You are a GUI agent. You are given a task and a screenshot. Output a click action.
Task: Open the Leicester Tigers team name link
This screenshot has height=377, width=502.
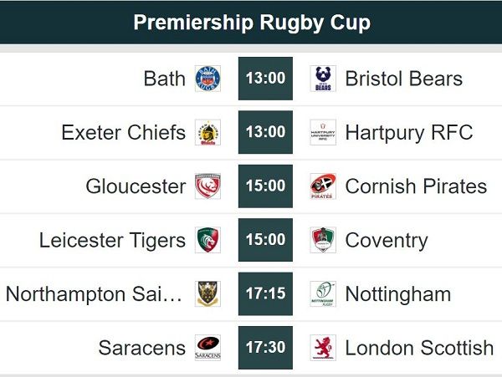(x=112, y=241)
